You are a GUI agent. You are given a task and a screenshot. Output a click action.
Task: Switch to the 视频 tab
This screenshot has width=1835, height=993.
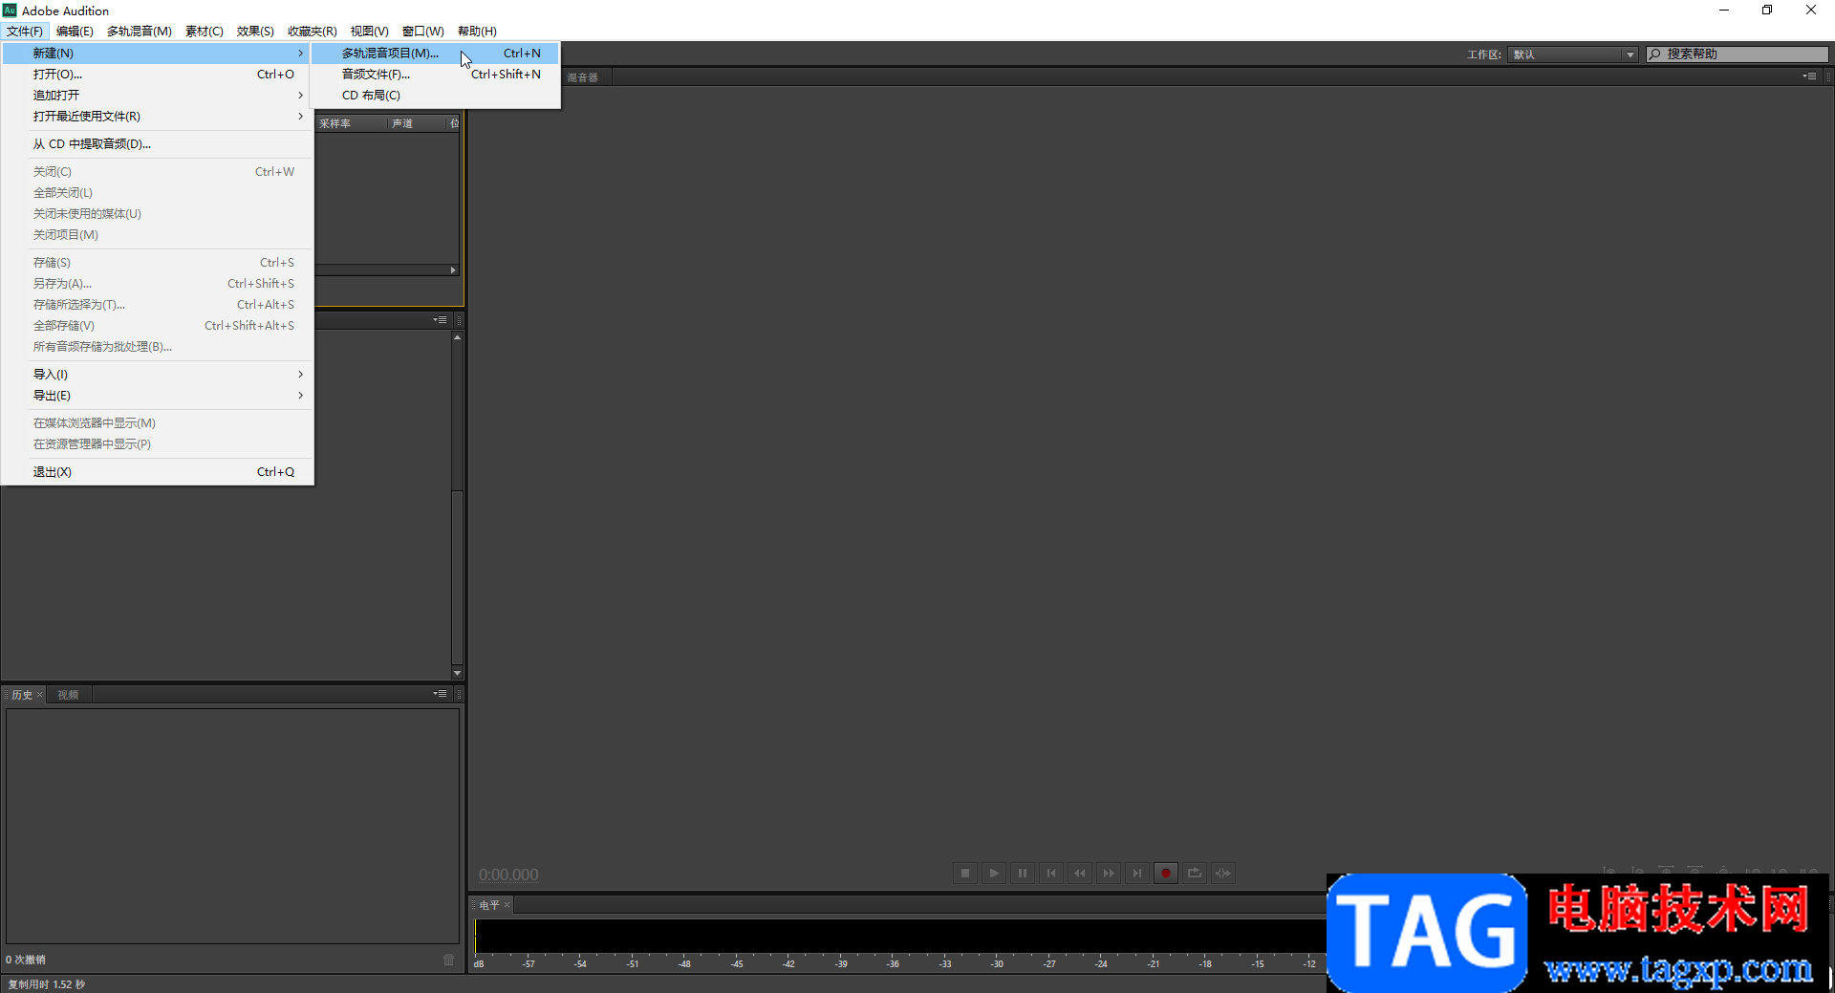pyautogui.click(x=68, y=695)
